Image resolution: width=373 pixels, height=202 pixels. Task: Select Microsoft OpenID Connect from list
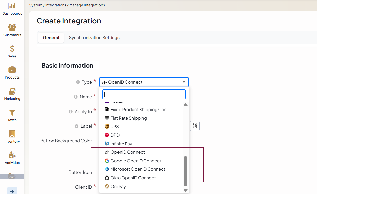tap(138, 169)
